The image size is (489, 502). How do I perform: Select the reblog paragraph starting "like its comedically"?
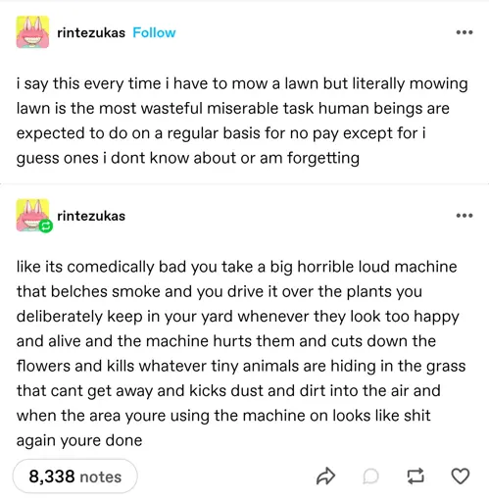(x=241, y=354)
